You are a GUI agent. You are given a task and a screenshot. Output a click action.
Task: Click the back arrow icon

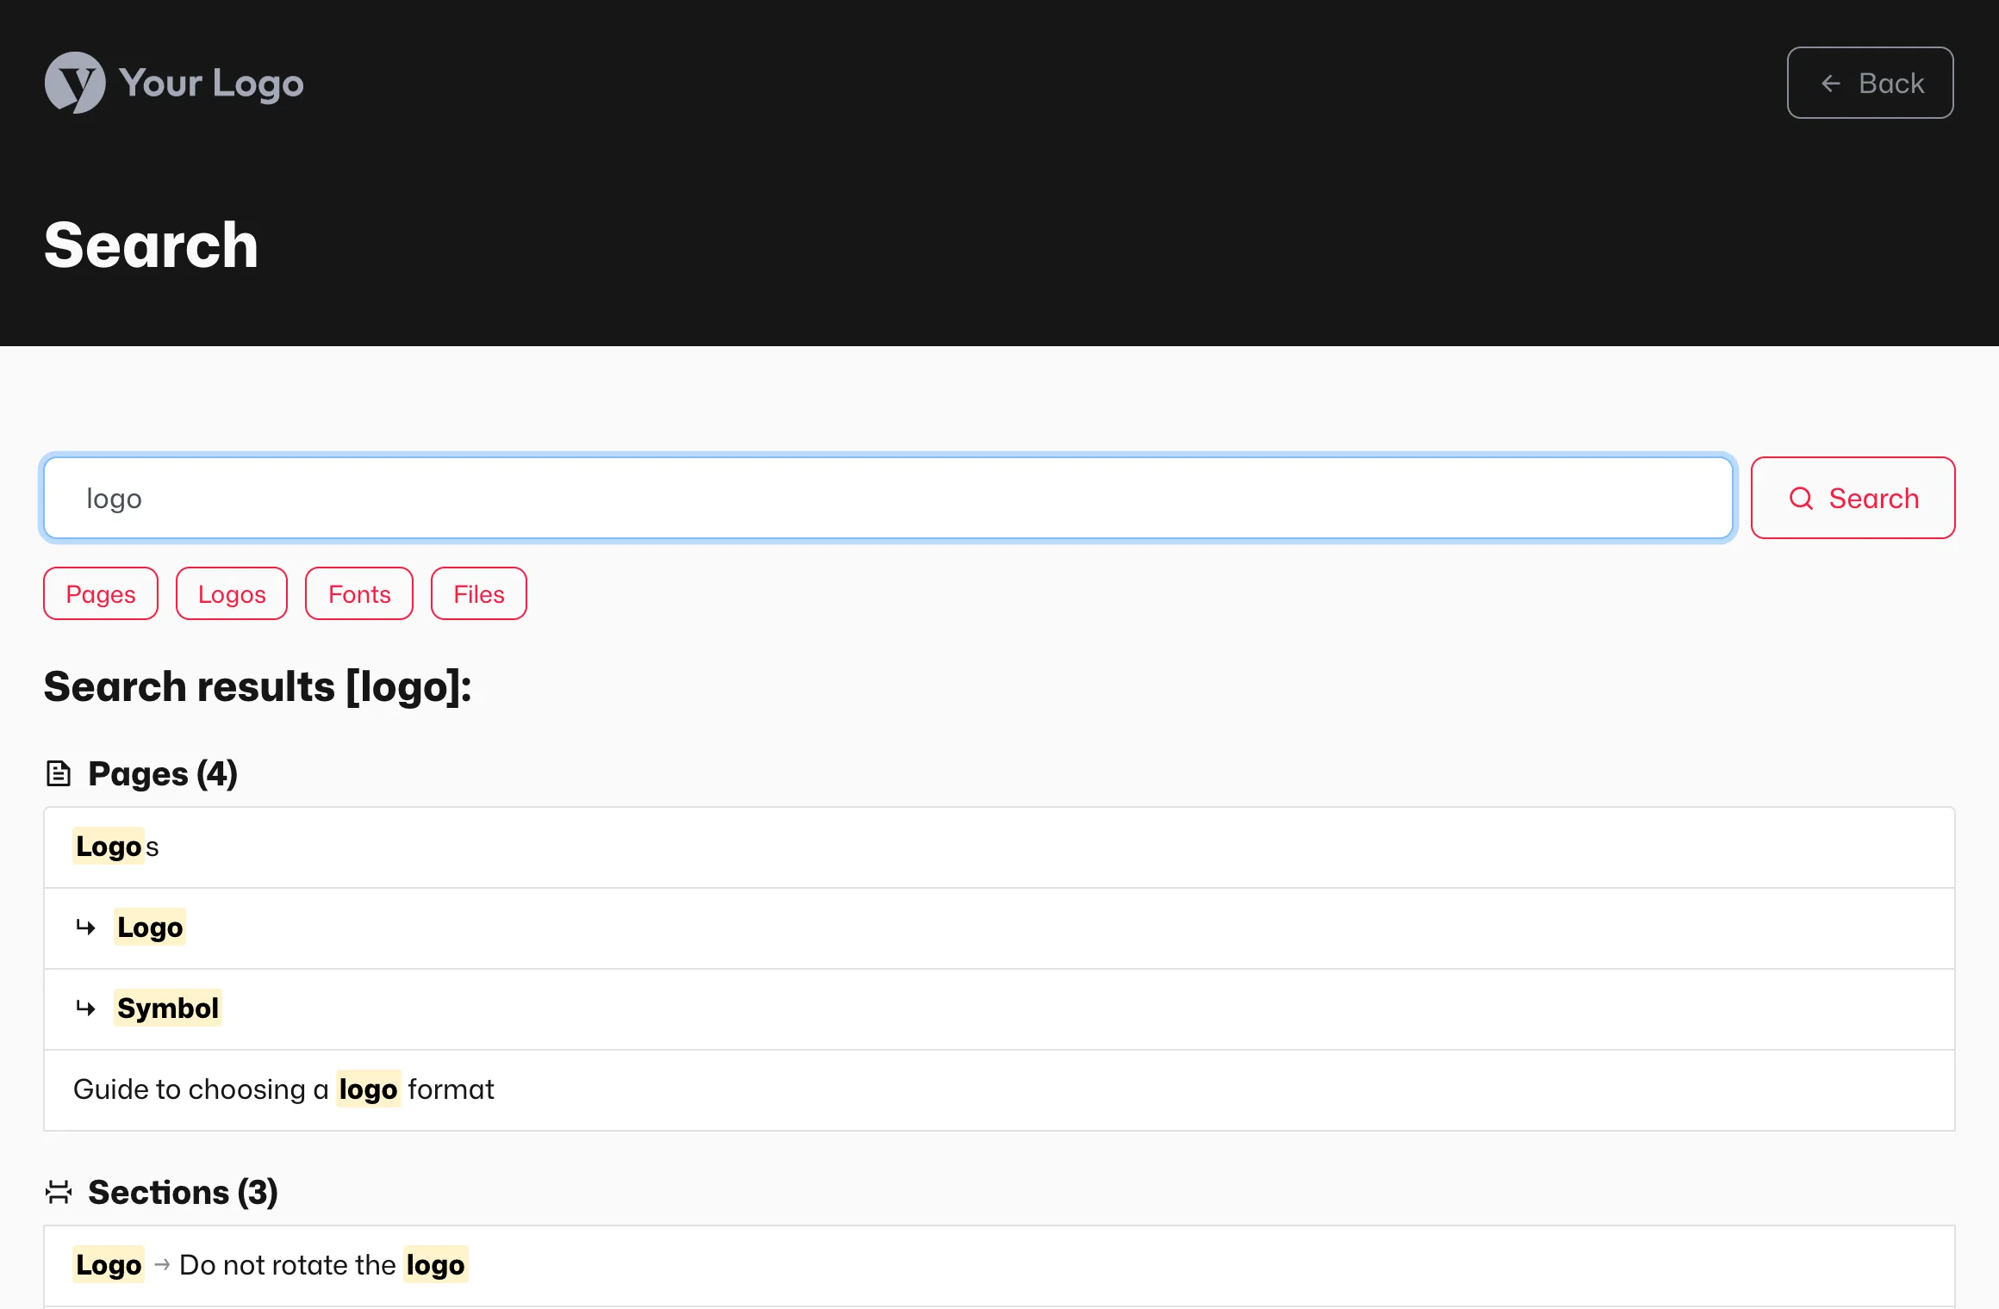(1831, 84)
